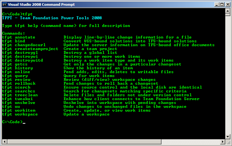This screenshot has height=146, width=232.
Task: Click the 'tfpt bind' command text
Action: tap(13, 41)
